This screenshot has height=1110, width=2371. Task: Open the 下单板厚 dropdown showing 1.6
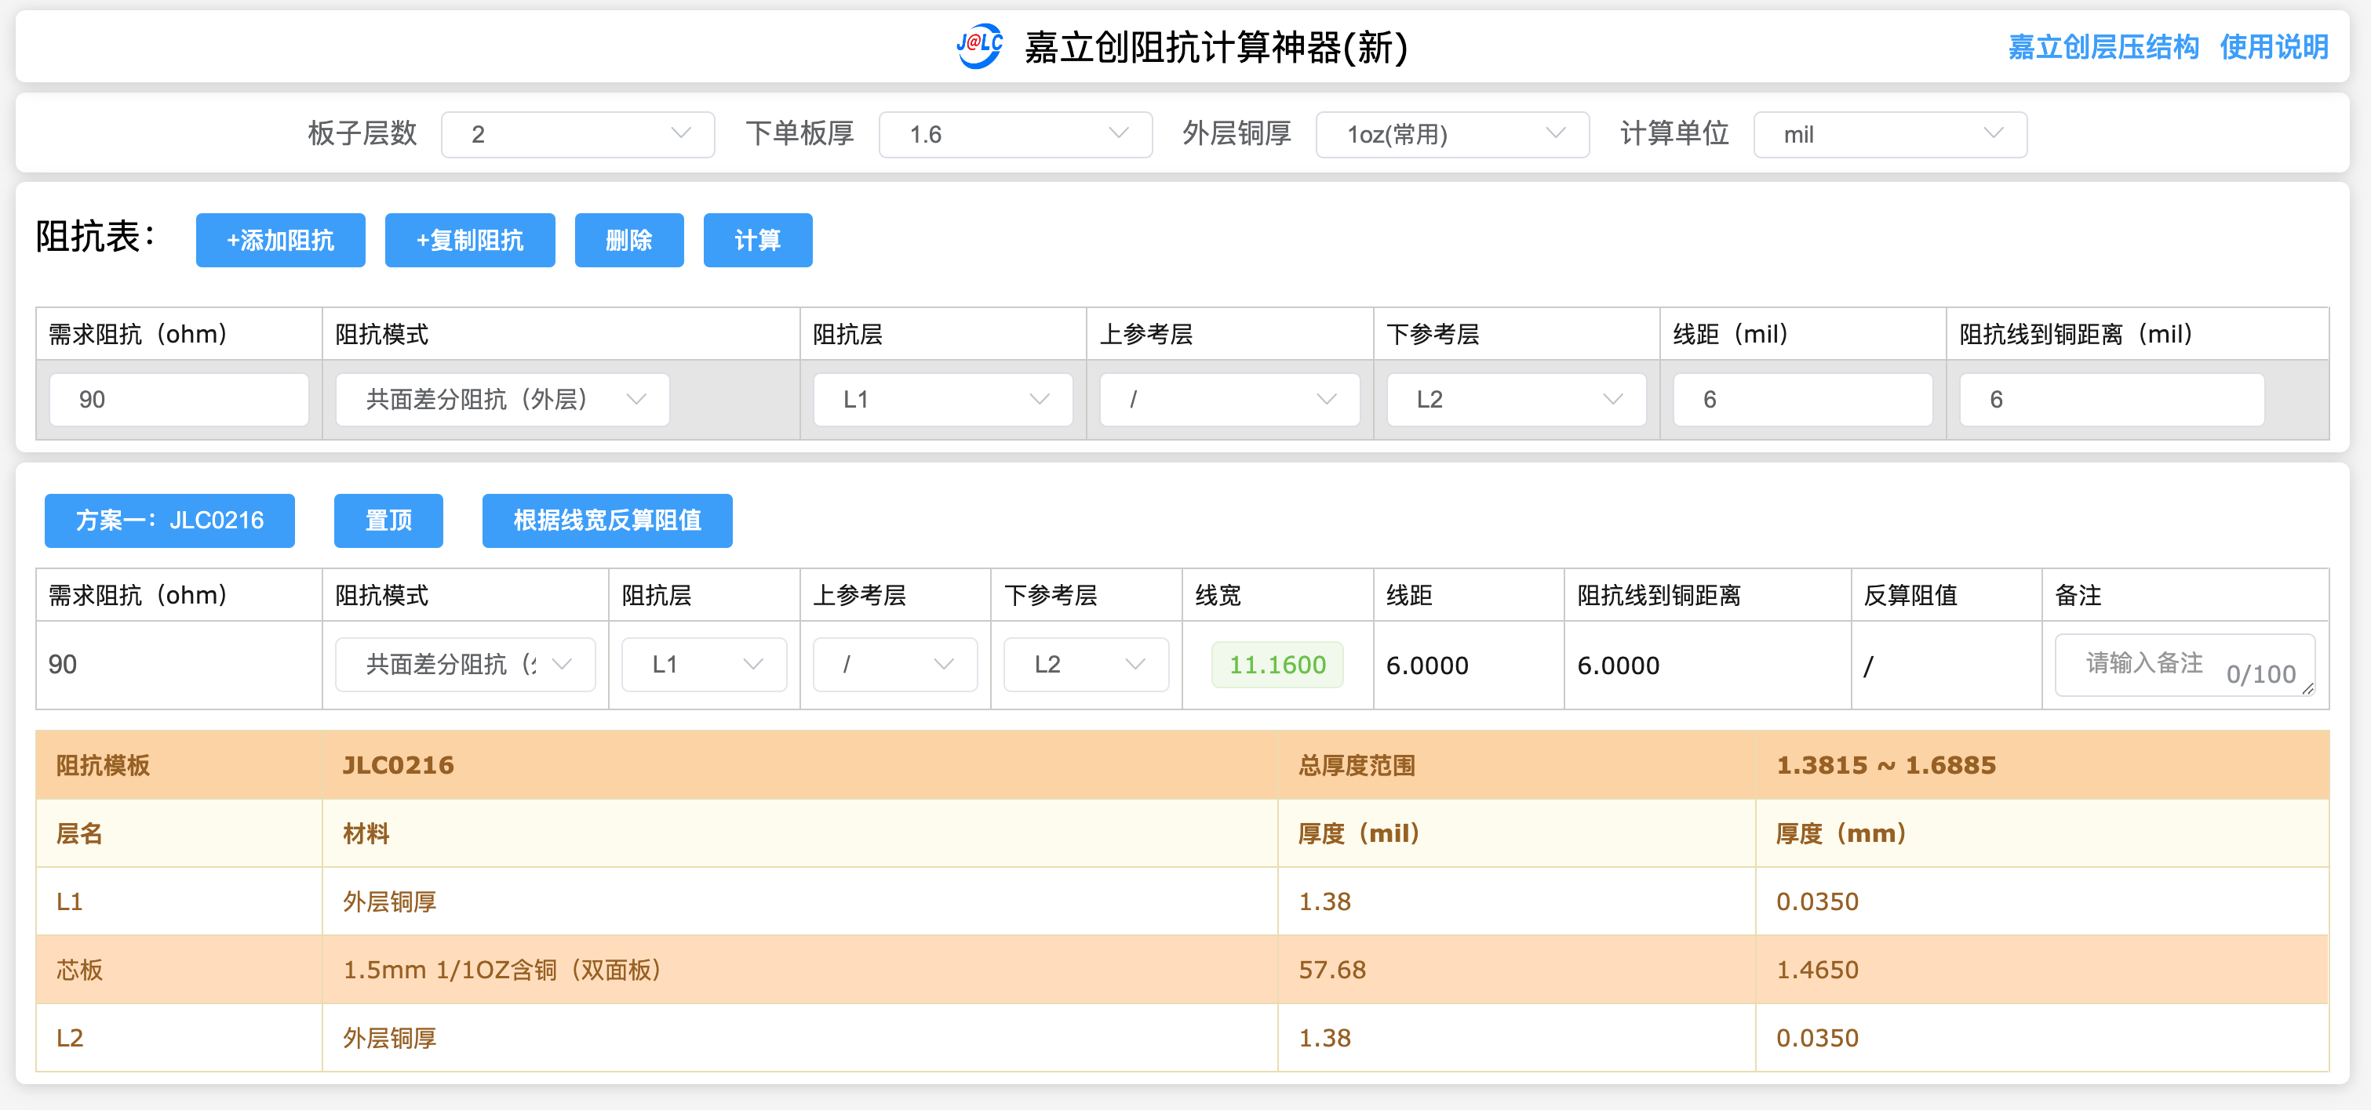click(x=1015, y=134)
